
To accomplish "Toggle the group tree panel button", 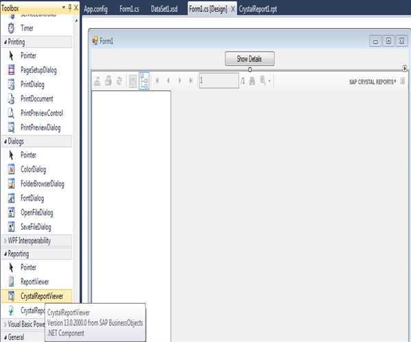I will pyautogui.click(x=145, y=81).
